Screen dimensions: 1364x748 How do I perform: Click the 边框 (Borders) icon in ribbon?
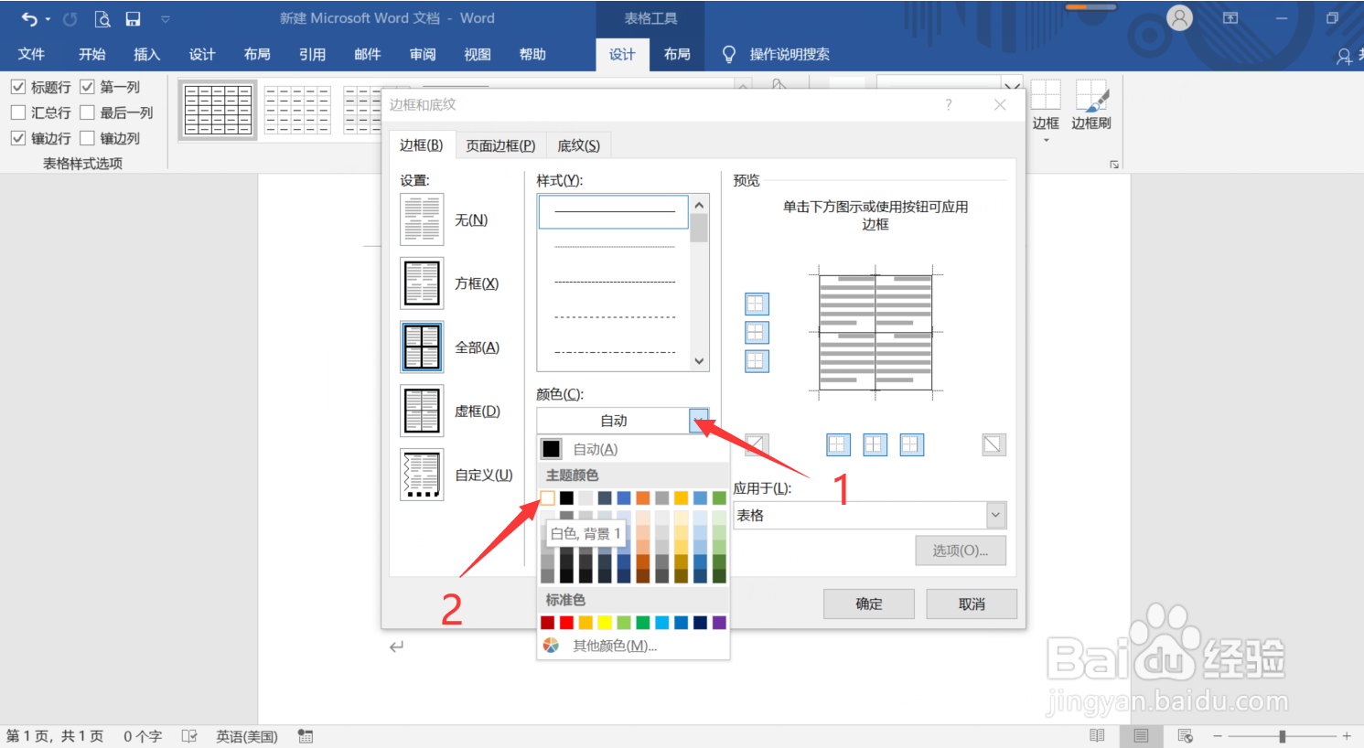click(1045, 102)
